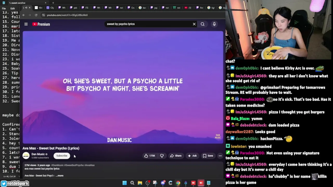The image size is (333, 187).
Task: Switch to the 'pdc' browser tab
Action: click(73, 8)
